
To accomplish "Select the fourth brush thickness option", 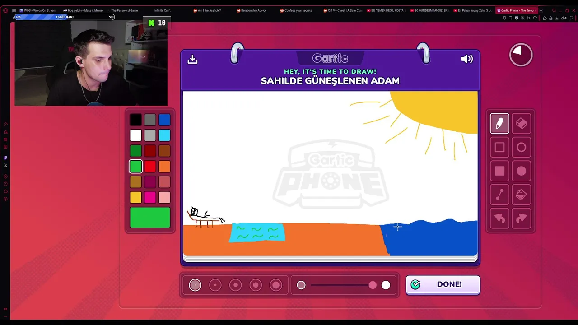I will pos(256,285).
